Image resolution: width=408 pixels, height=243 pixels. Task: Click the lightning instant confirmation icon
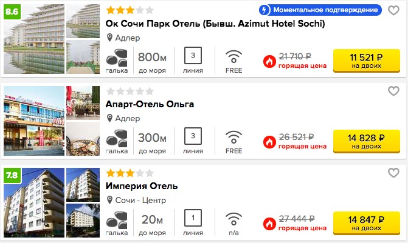point(264,10)
